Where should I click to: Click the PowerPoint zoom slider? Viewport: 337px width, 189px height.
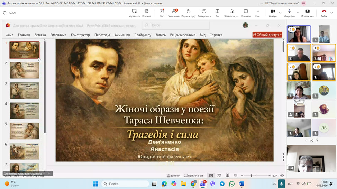pos(251,176)
